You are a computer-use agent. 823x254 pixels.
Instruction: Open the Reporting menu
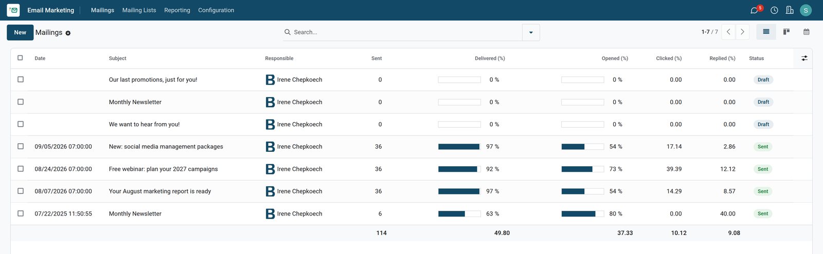177,10
